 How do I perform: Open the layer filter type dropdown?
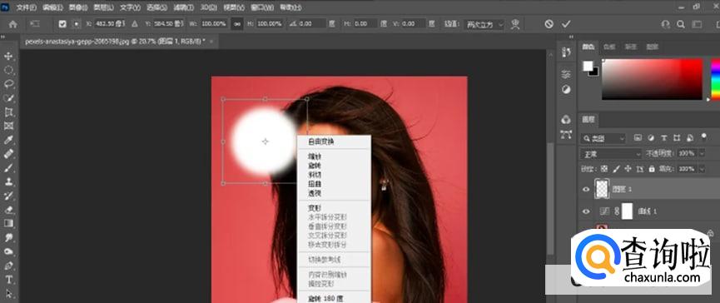[603, 137]
